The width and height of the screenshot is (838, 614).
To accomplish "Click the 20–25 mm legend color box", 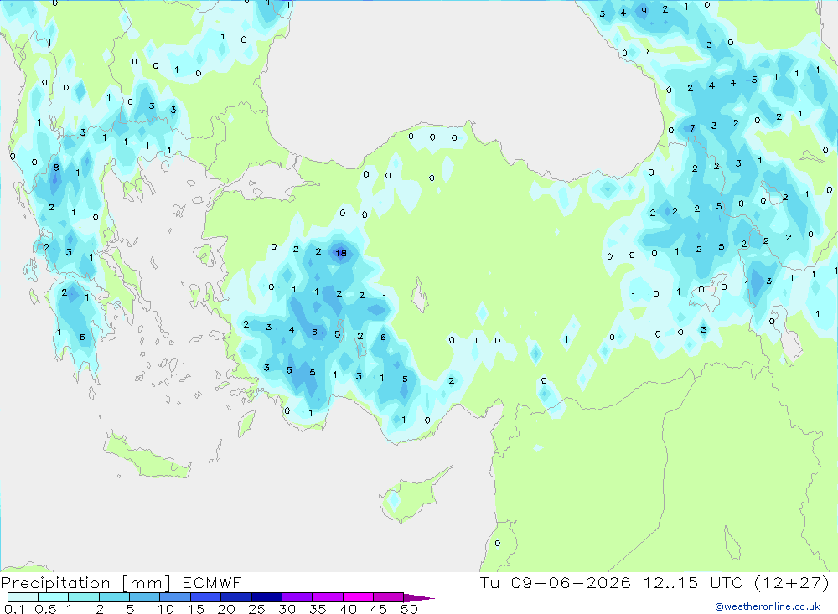I will (236, 597).
